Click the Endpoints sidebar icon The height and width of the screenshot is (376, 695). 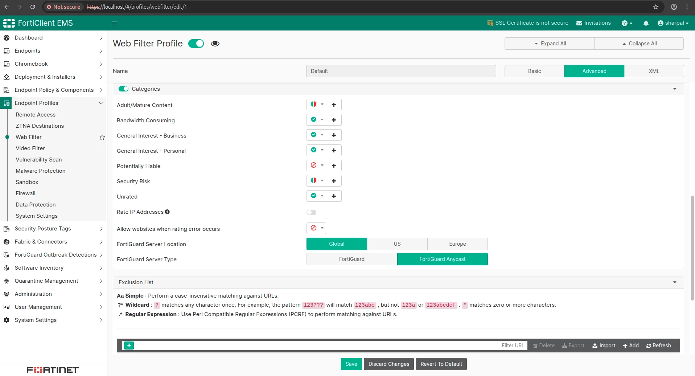point(7,51)
